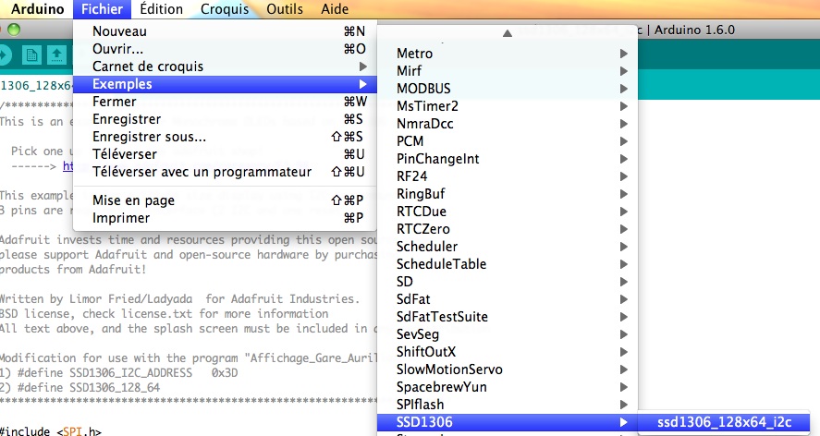
Task: Open the Croquis menu
Action: pyautogui.click(x=225, y=9)
